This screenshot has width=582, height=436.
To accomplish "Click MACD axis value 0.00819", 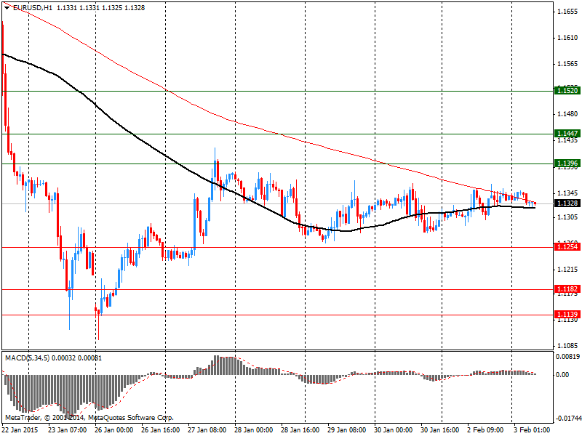I will click(x=567, y=357).
